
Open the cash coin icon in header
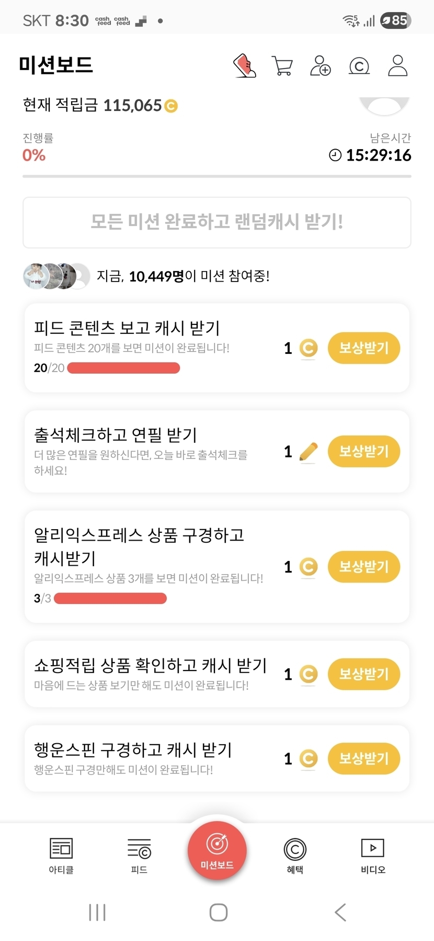point(359,66)
